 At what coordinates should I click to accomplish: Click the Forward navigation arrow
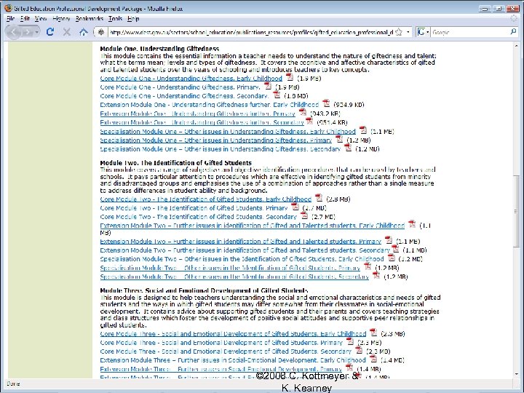pos(28,32)
